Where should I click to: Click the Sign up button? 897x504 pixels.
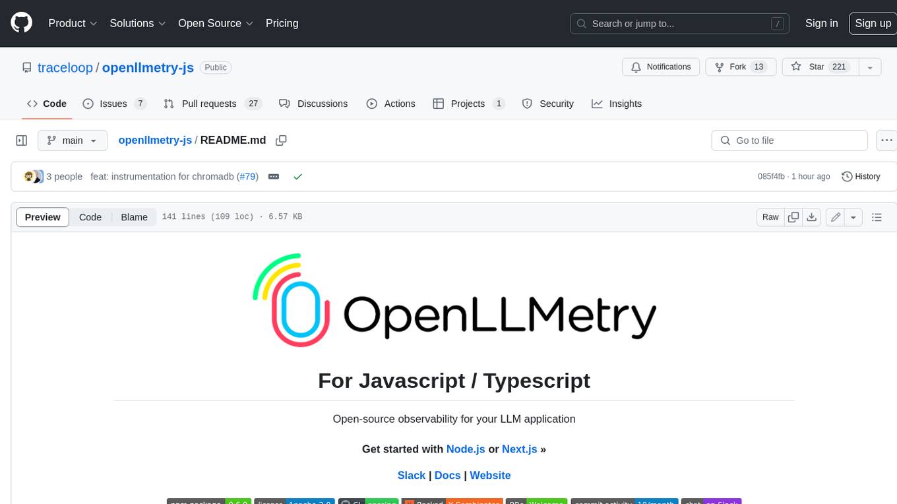click(873, 23)
